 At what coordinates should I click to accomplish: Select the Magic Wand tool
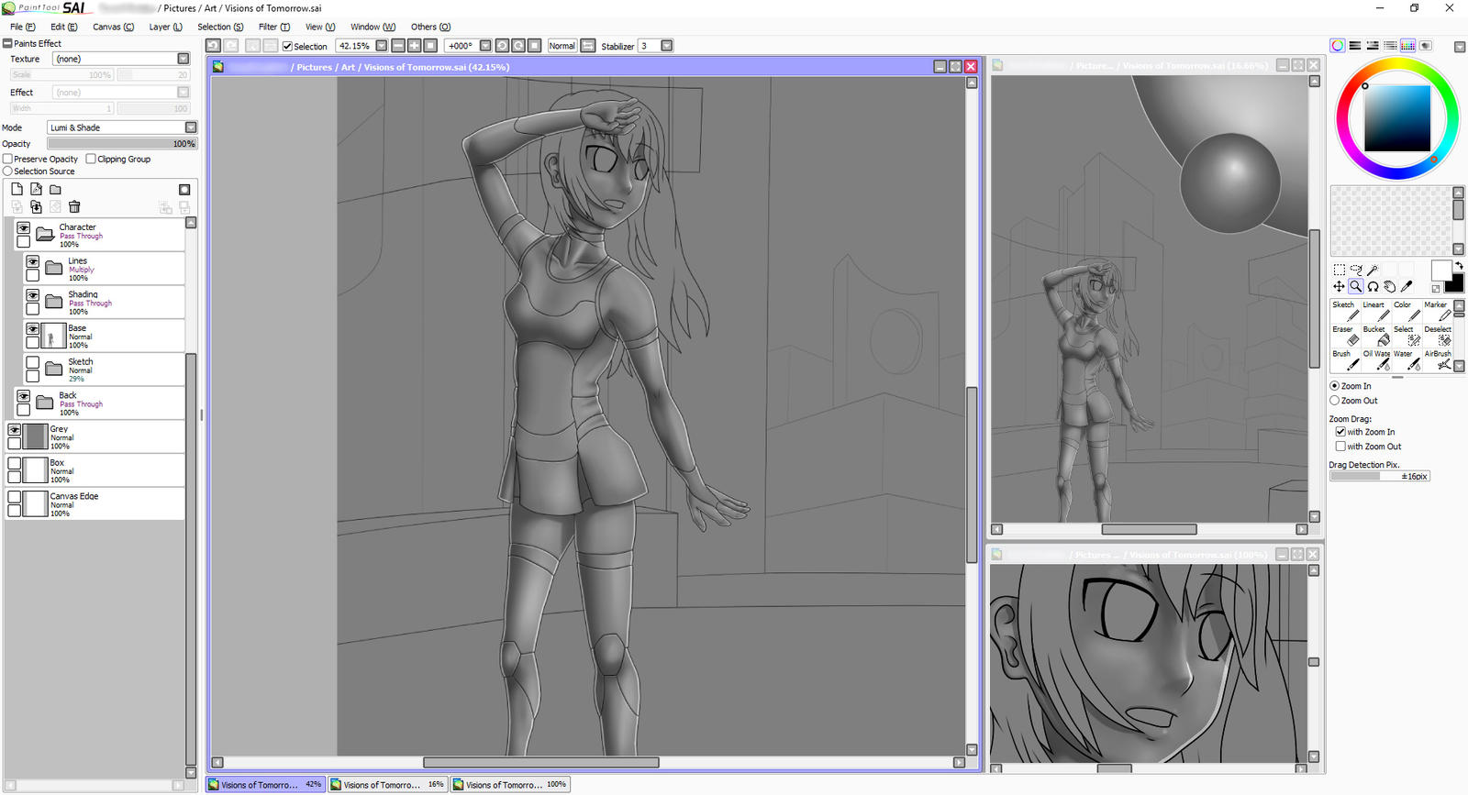(x=1373, y=270)
